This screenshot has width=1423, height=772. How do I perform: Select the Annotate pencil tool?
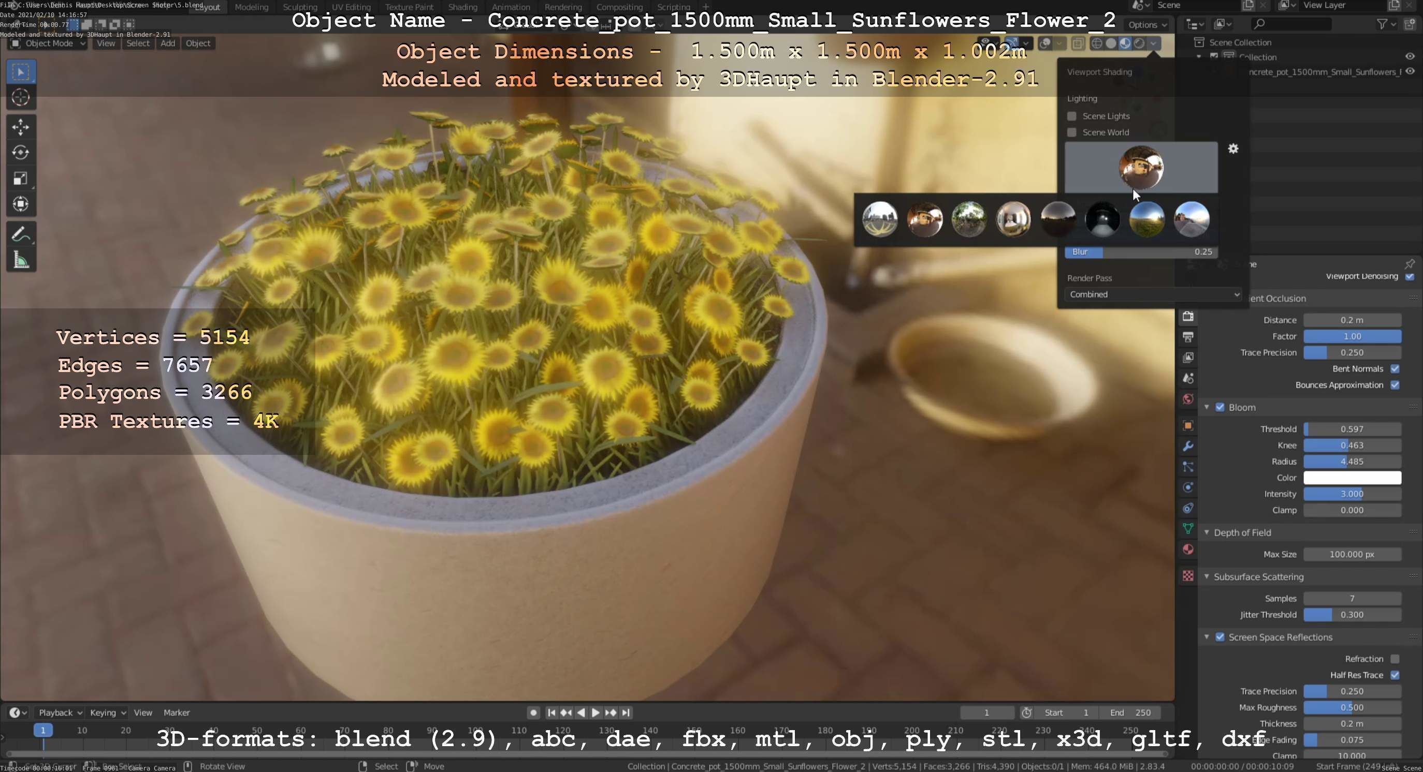pos(21,234)
